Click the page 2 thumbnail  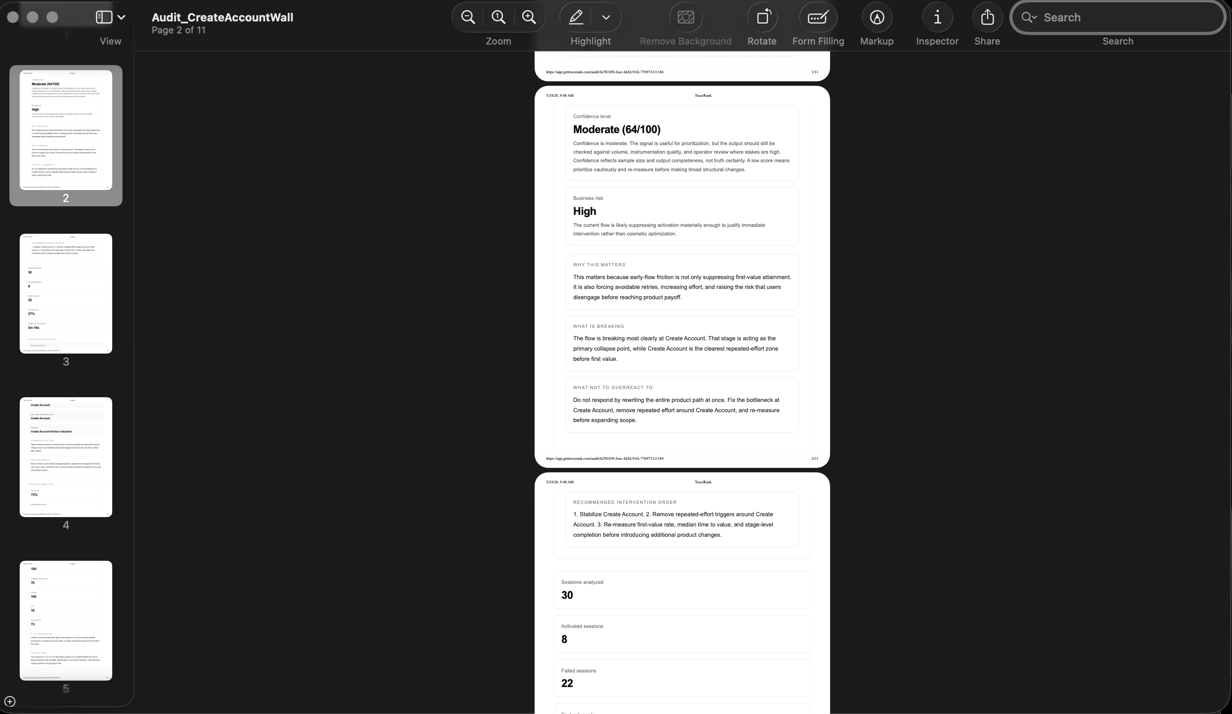(66, 130)
